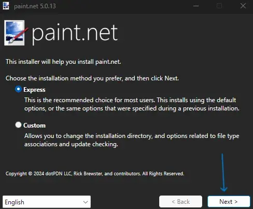Select the Express radio button

[x=18, y=89]
